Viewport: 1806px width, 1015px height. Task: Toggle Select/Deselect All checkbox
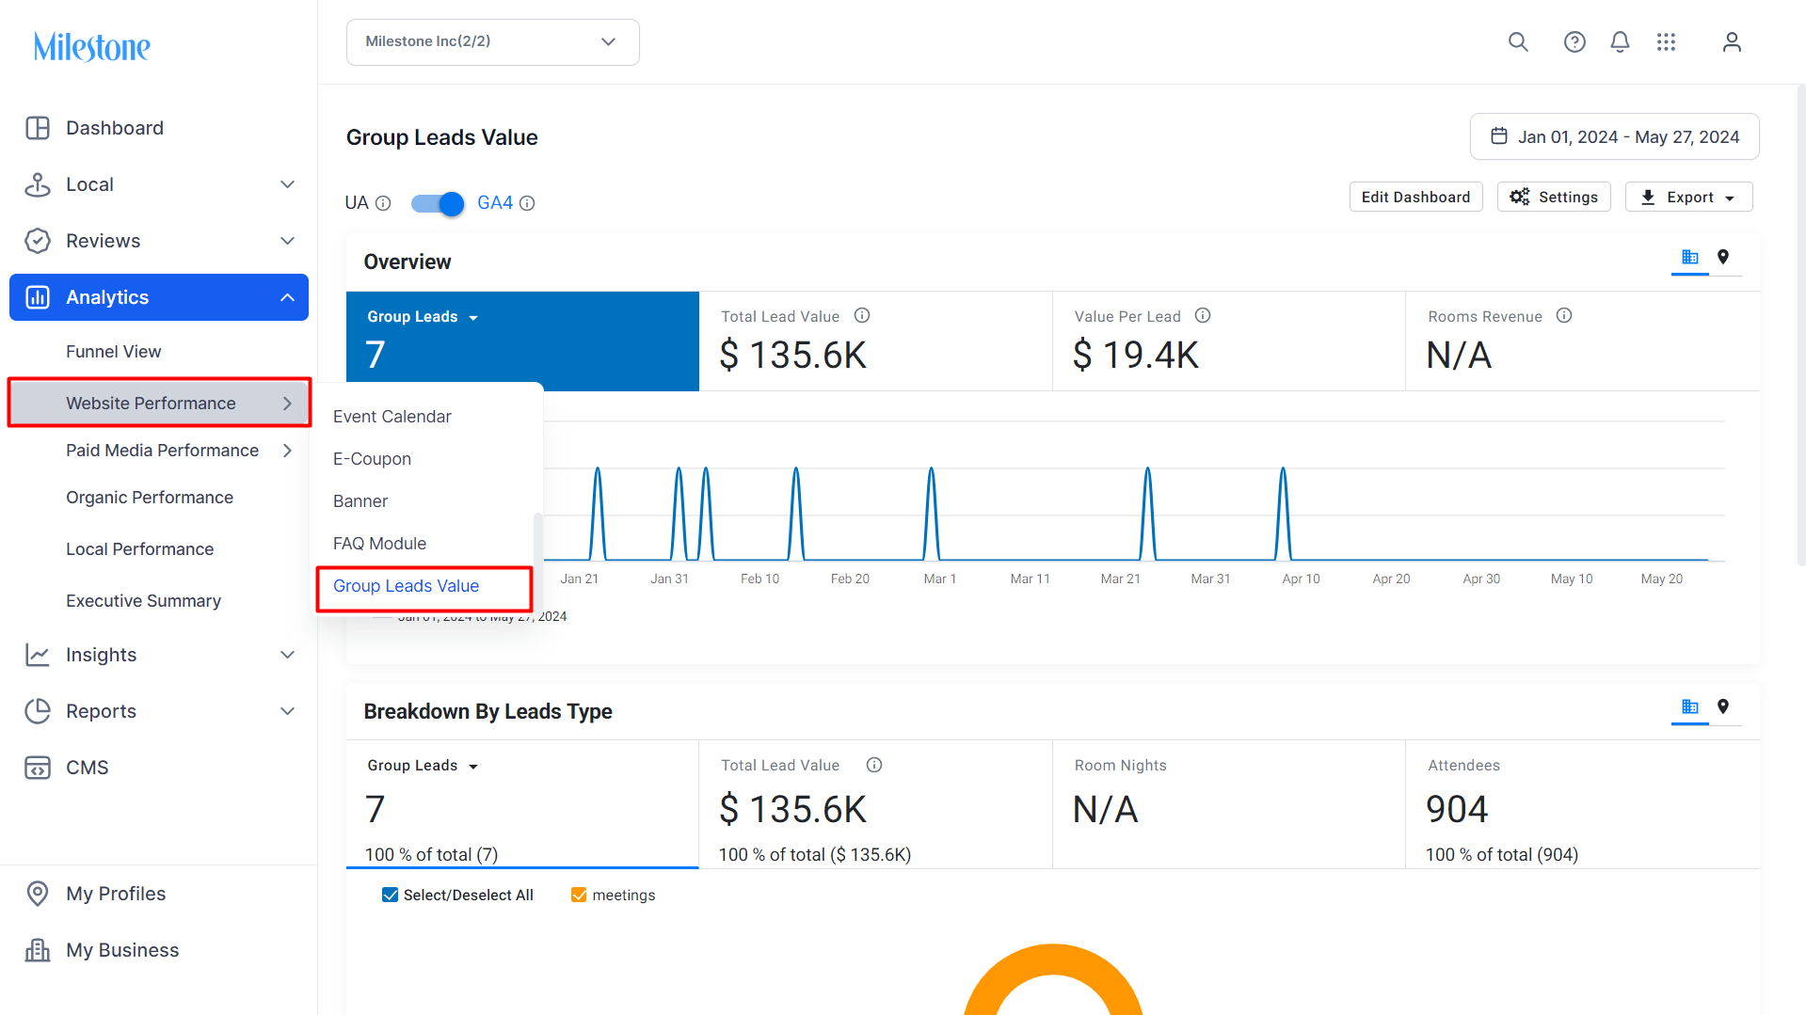pos(390,895)
